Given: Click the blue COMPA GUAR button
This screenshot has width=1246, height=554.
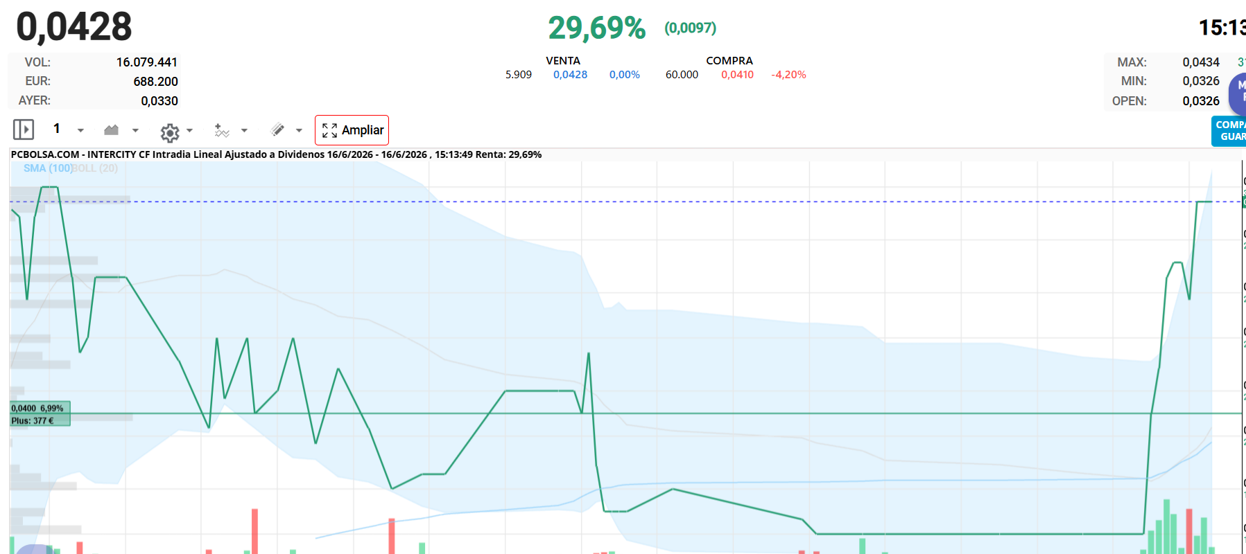Looking at the screenshot, I should click(1229, 131).
